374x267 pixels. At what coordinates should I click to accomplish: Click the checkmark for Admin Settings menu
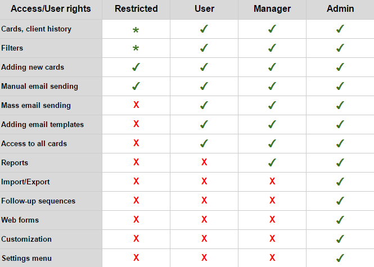coord(340,258)
